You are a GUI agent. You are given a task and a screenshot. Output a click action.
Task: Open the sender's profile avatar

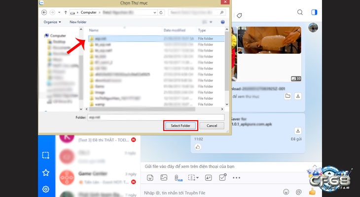click(313, 28)
